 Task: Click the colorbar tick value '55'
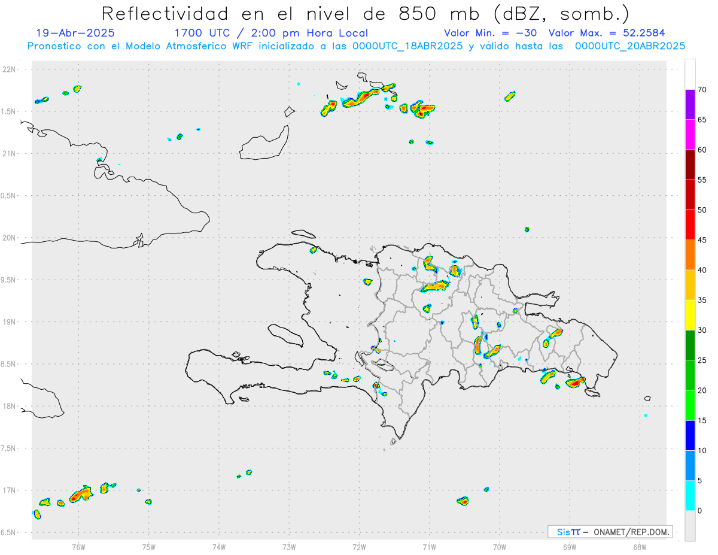click(702, 180)
